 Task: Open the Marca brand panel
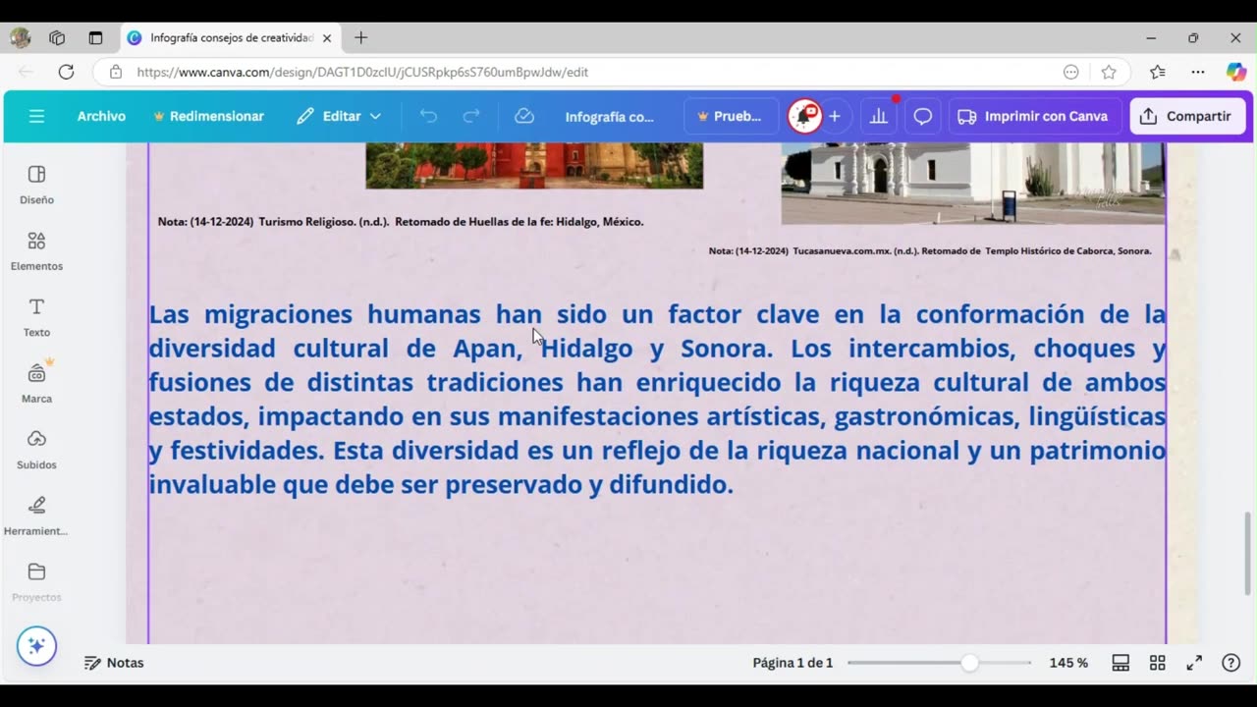(36, 384)
